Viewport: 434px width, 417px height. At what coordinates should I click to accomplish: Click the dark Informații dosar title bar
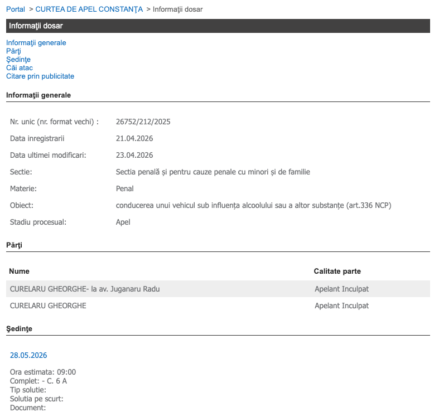point(218,26)
